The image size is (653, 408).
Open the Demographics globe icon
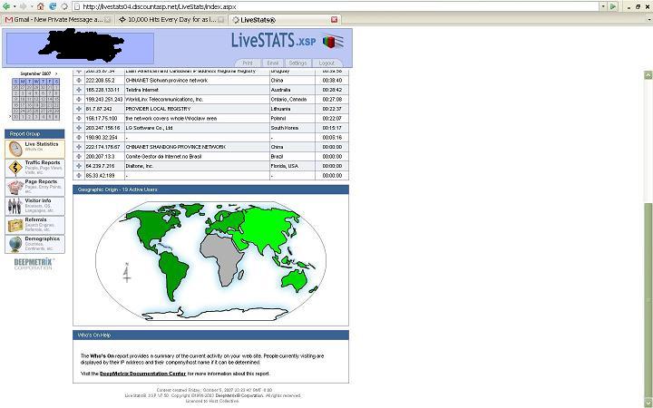point(15,245)
